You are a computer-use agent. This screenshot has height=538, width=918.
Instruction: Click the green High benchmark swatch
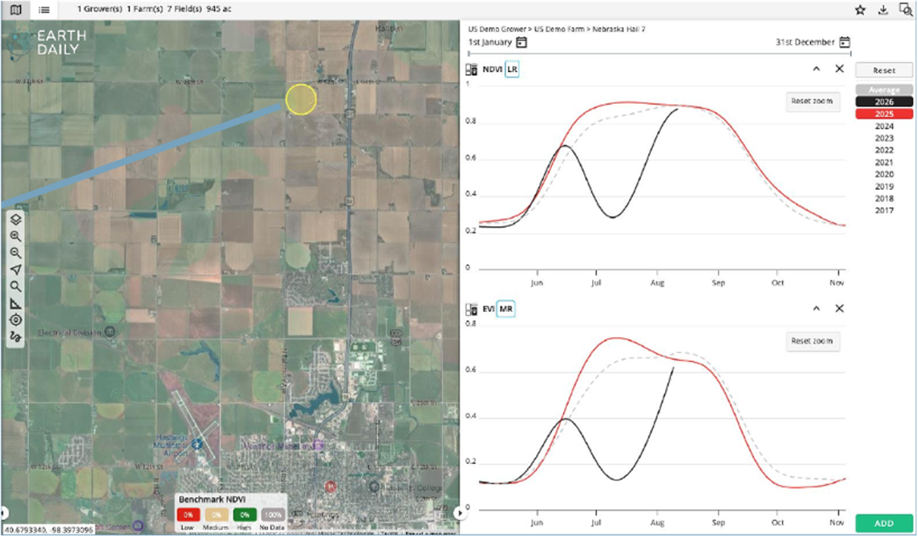coord(244,515)
